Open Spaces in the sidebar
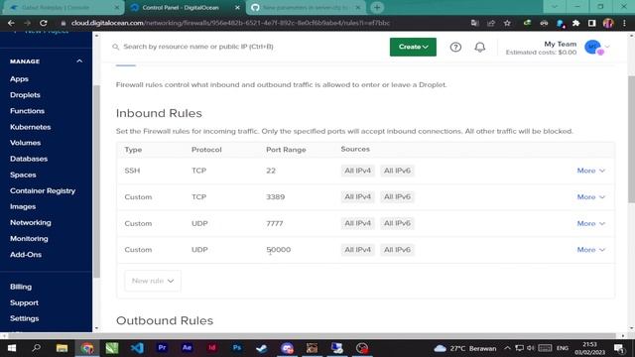 (23, 175)
